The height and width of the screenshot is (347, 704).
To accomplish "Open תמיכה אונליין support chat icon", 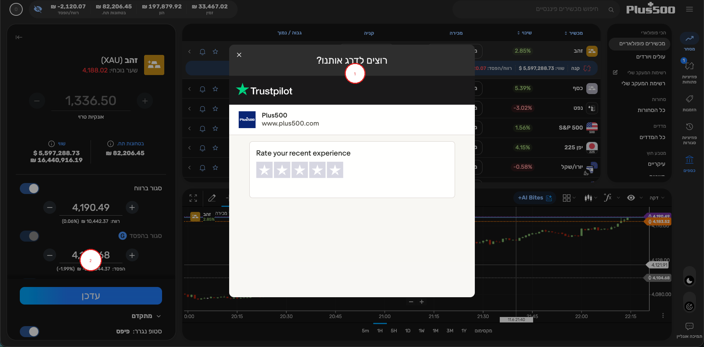I will click(x=689, y=330).
